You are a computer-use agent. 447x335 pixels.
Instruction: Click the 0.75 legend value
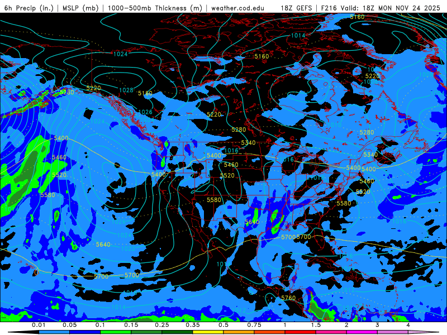tap(254, 325)
